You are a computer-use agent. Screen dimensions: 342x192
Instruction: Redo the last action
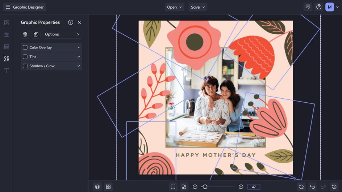click(x=323, y=187)
